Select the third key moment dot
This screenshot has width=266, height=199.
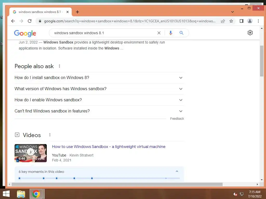tap(57, 178)
